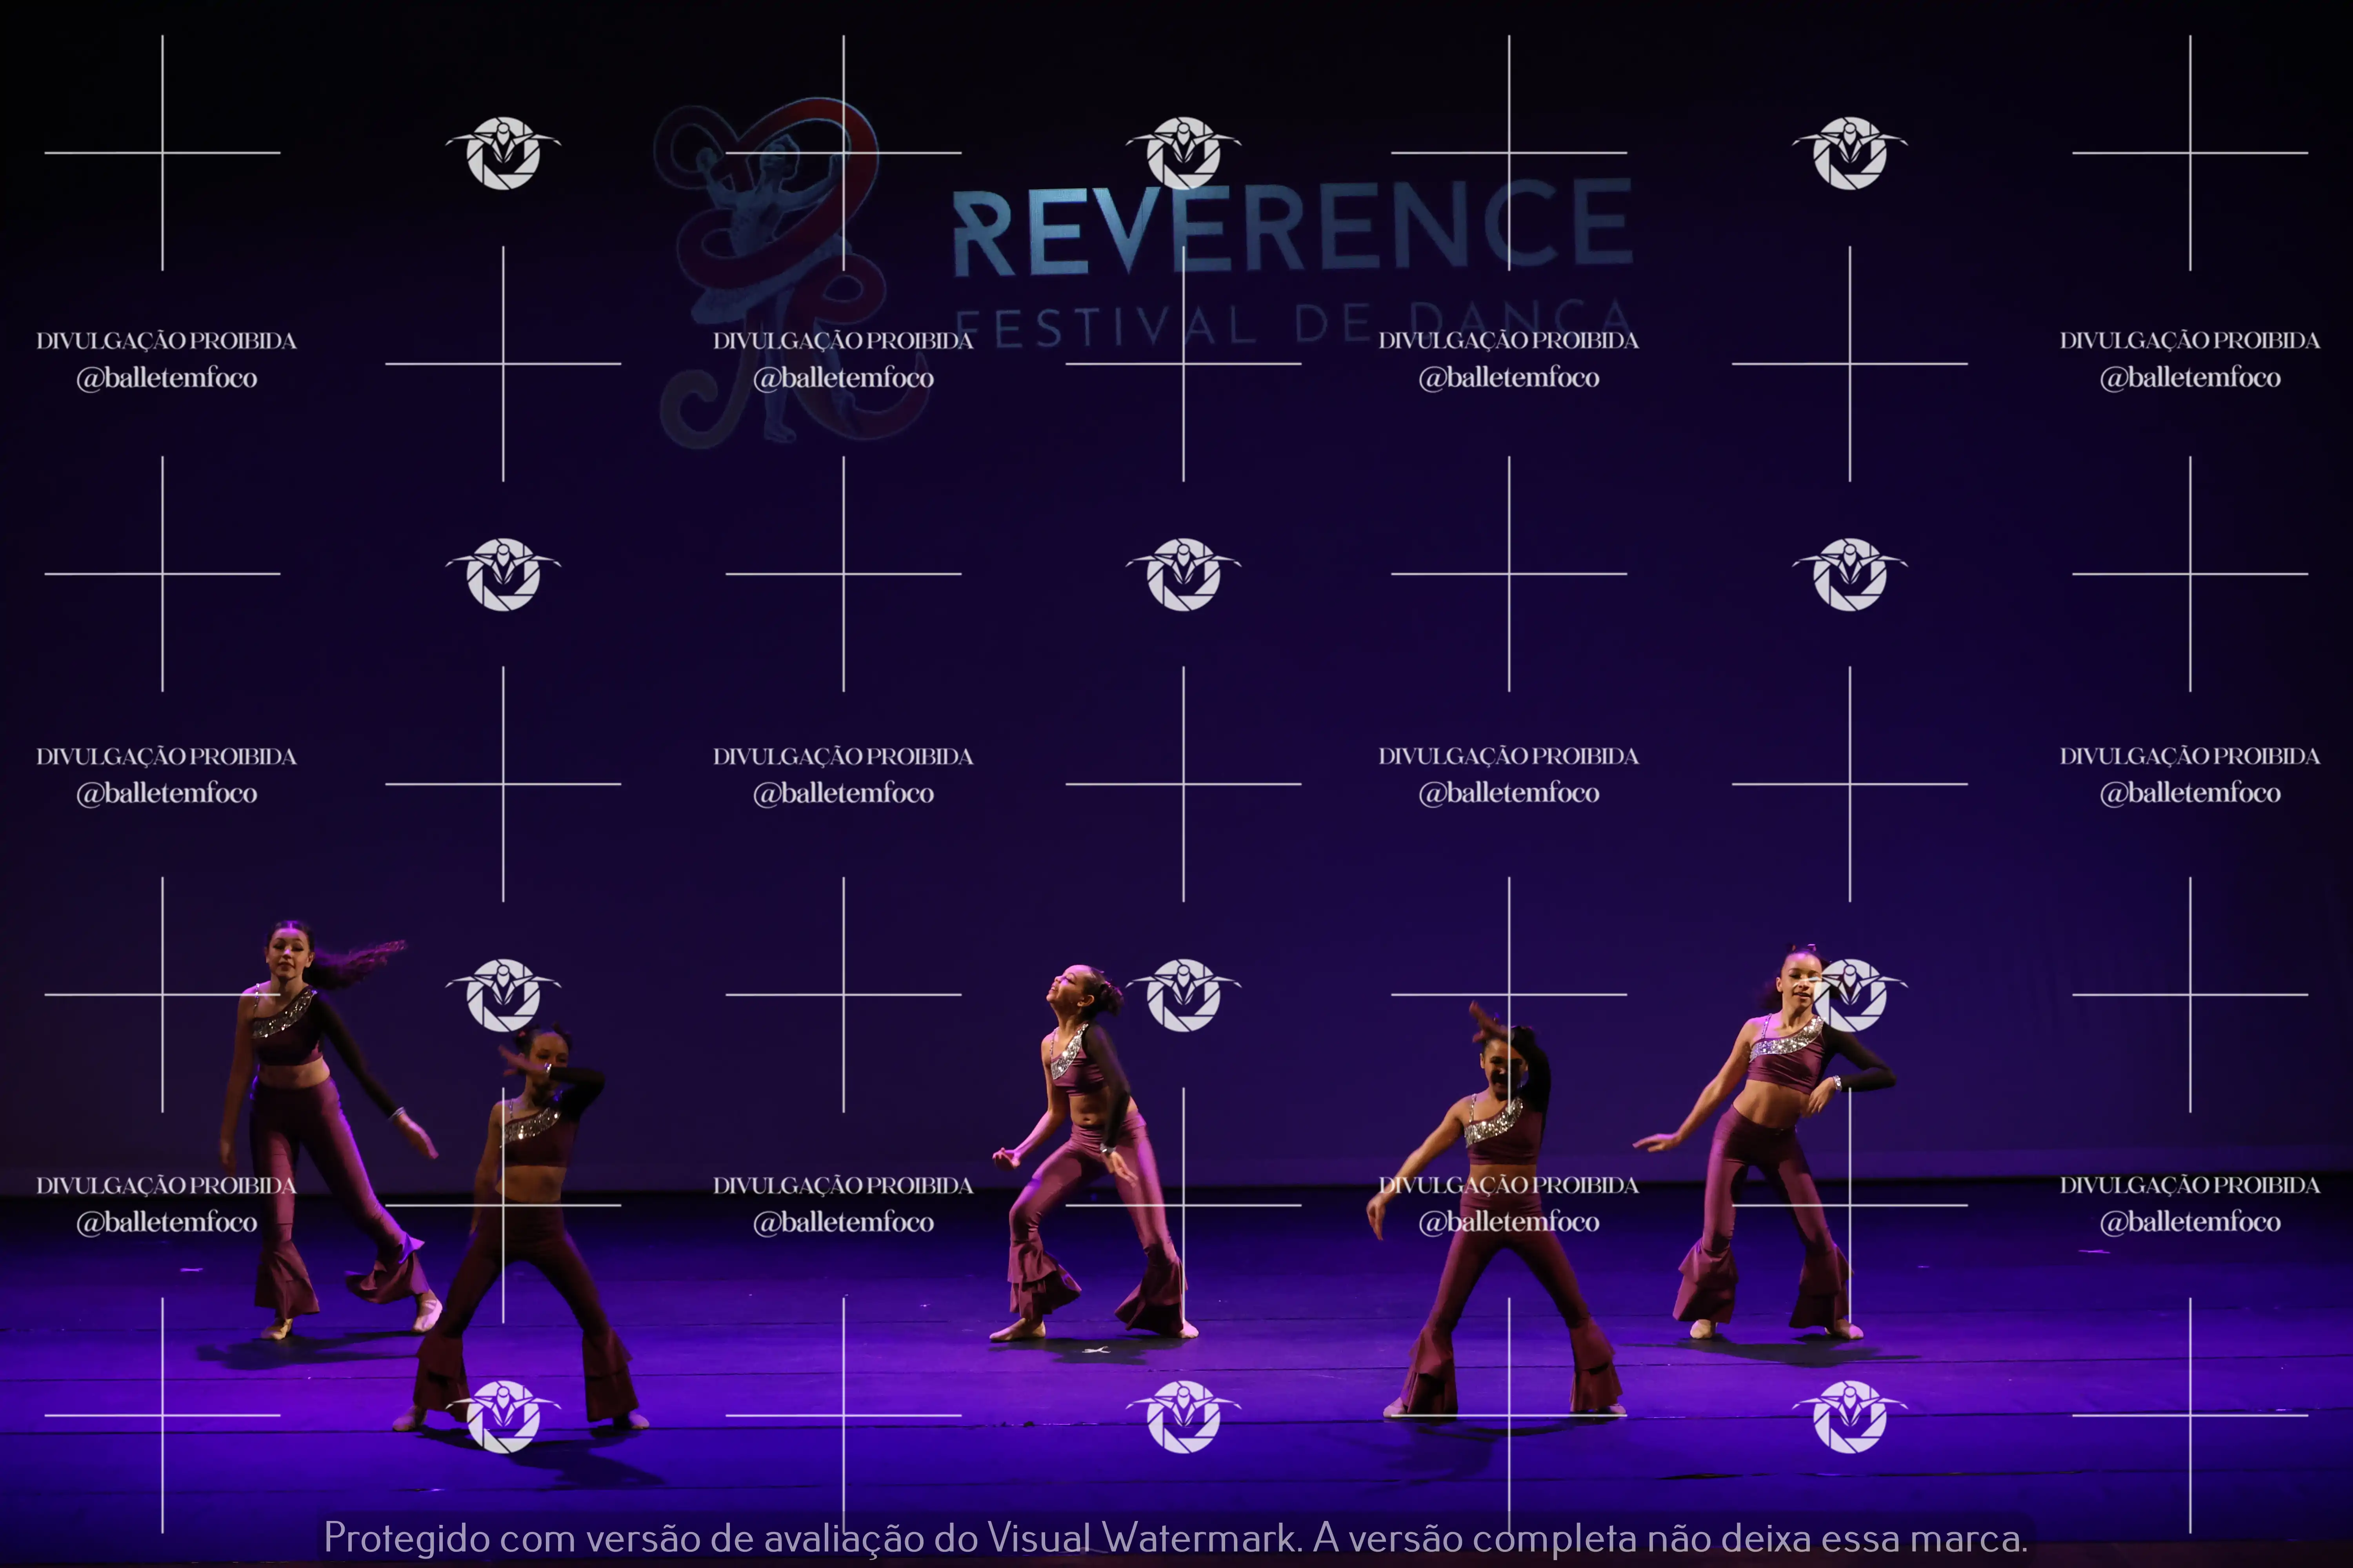This screenshot has width=2353, height=1568.
Task: Click DIVULGAÇÃO PROIBIDA text overlapping the word DANÇA
Action: coord(1509,340)
